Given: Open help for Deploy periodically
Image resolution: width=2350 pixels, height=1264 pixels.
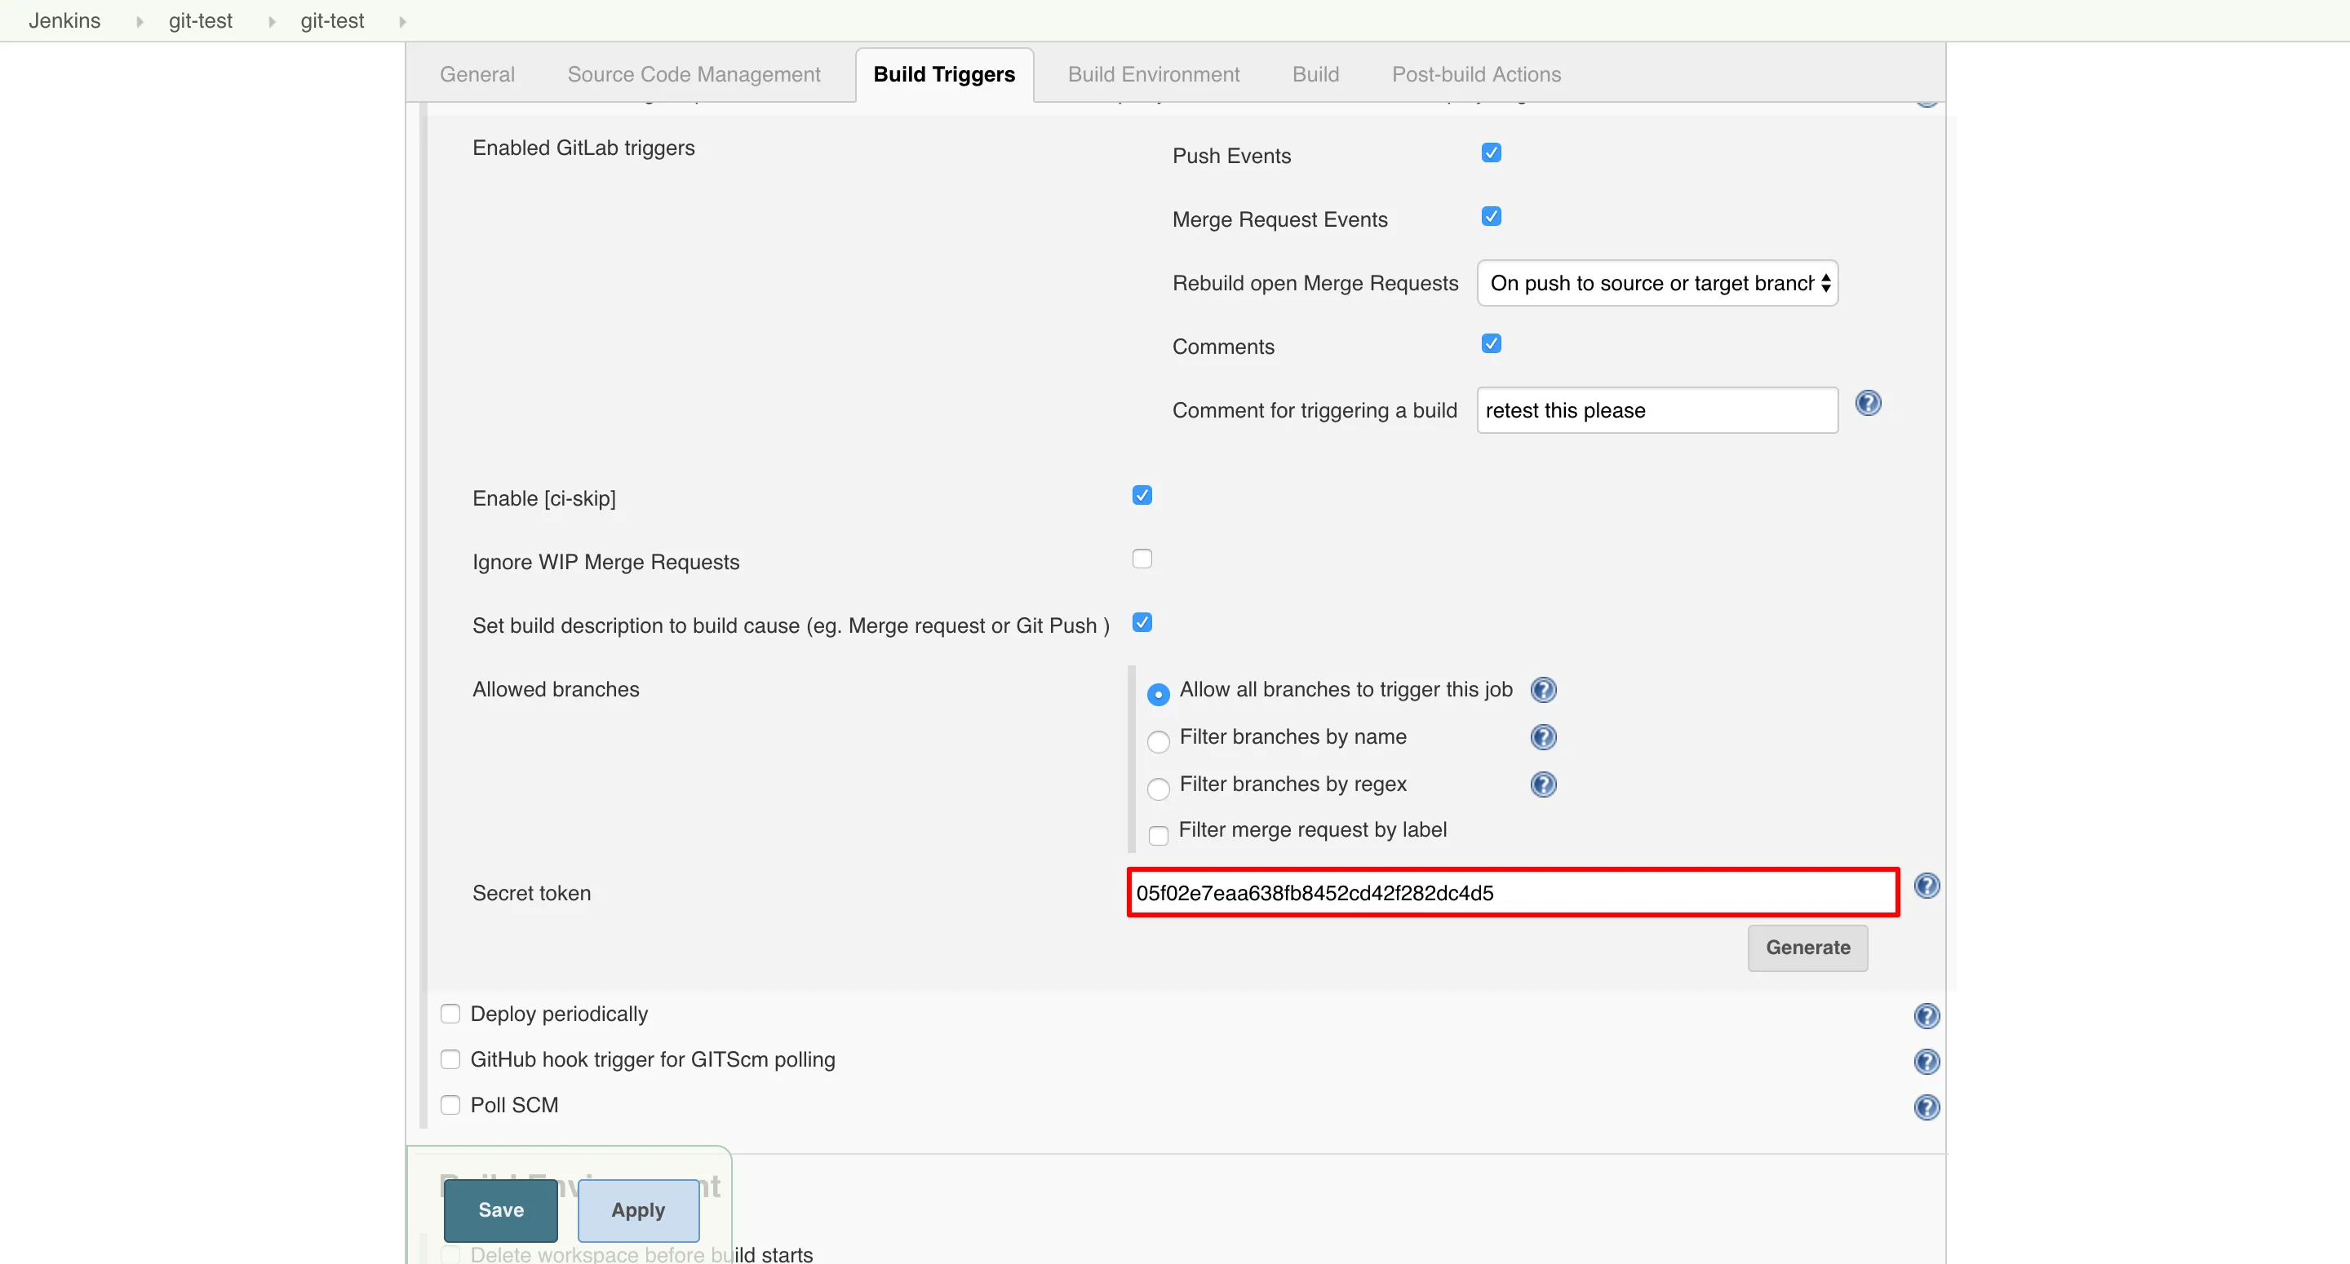Looking at the screenshot, I should tap(1926, 1016).
